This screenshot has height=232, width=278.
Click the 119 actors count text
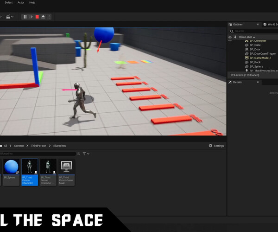245,75
